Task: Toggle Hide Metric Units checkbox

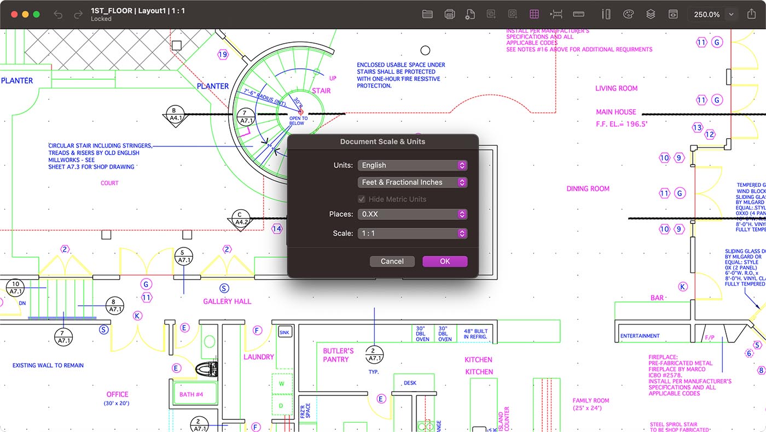Action: [x=362, y=199]
